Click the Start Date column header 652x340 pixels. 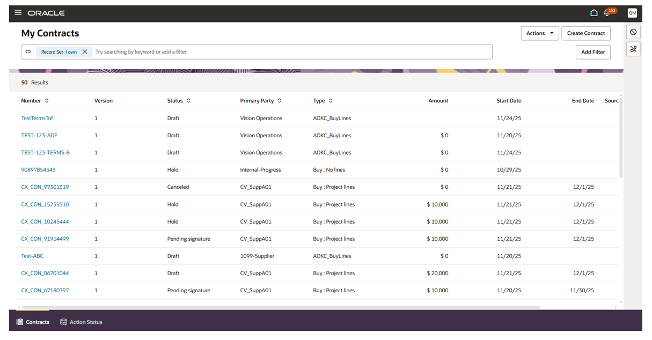[x=509, y=101]
